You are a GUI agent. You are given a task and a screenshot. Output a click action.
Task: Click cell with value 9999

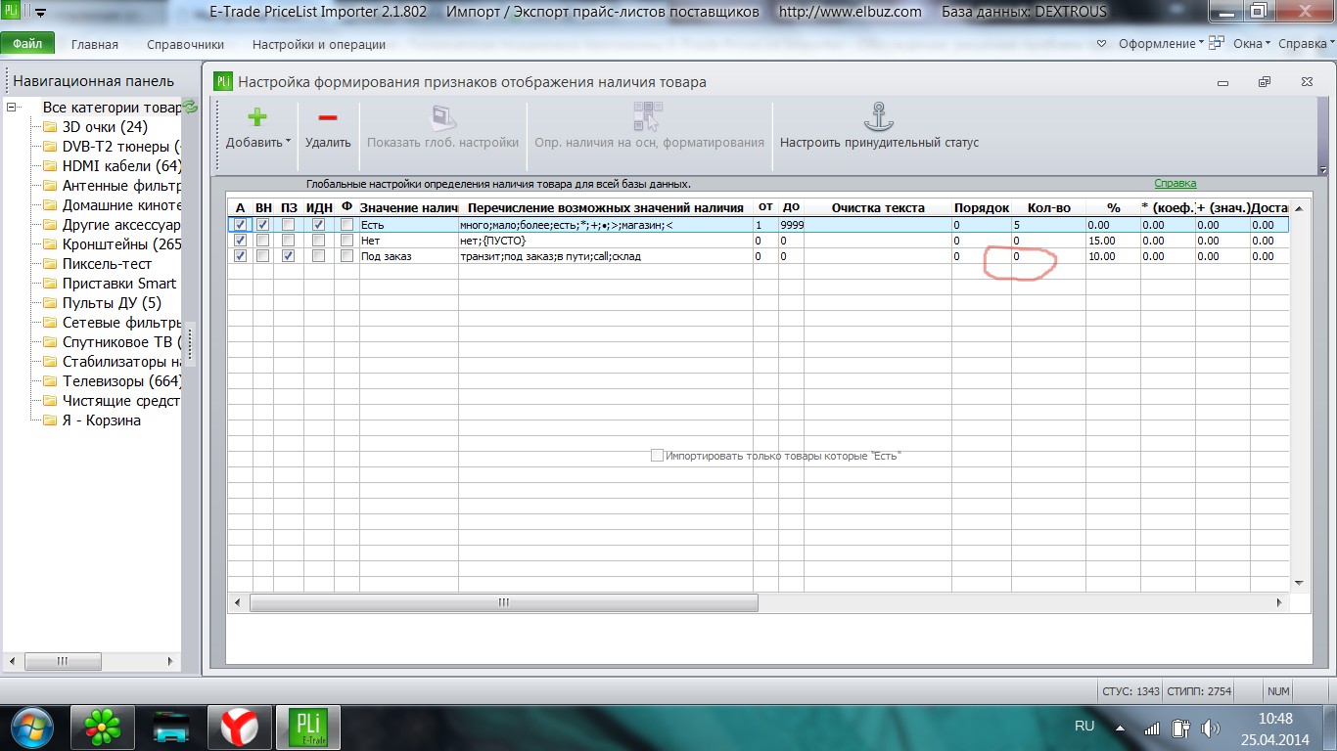(x=791, y=225)
